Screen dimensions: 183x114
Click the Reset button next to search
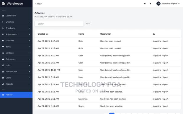(x=88, y=24)
